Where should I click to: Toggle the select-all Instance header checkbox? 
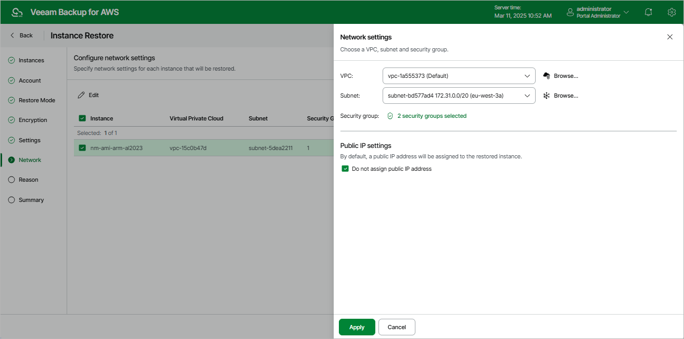pos(82,118)
